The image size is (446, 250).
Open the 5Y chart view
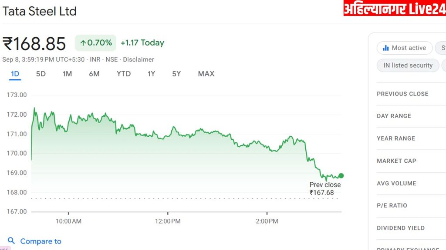point(176,74)
